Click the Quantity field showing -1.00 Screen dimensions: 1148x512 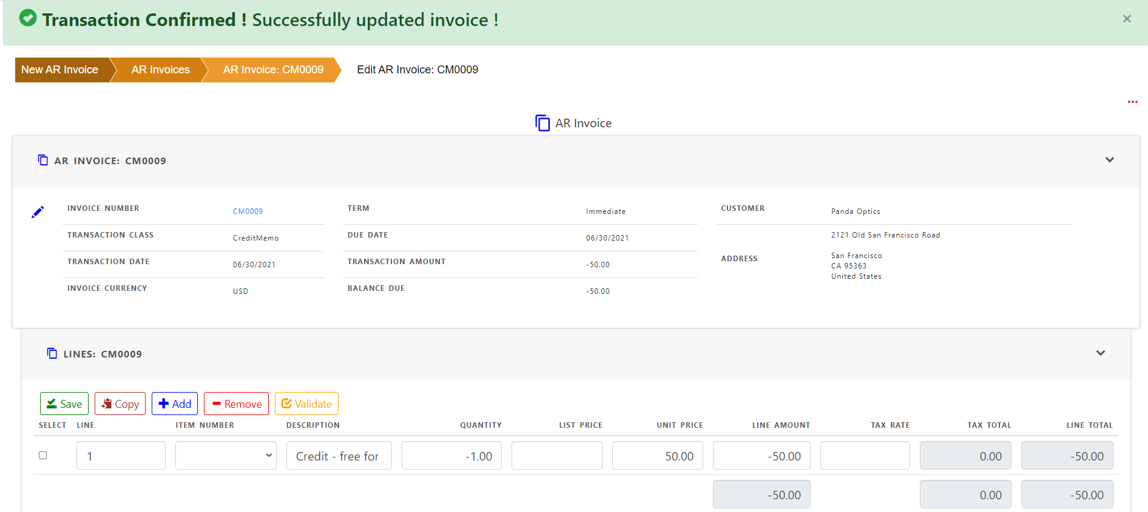coord(451,456)
